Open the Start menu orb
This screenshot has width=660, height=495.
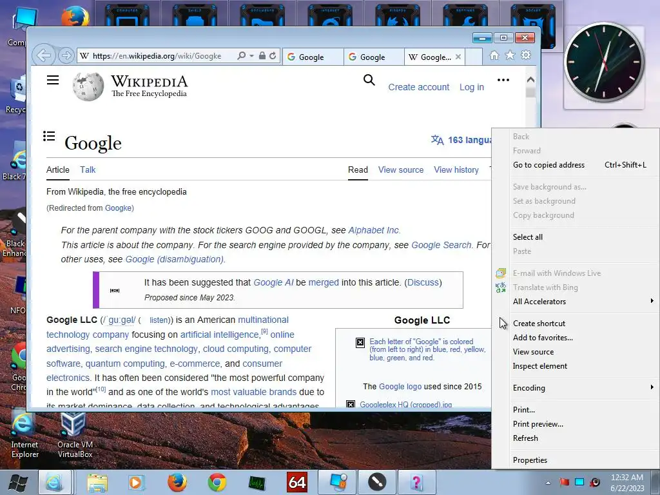19,482
